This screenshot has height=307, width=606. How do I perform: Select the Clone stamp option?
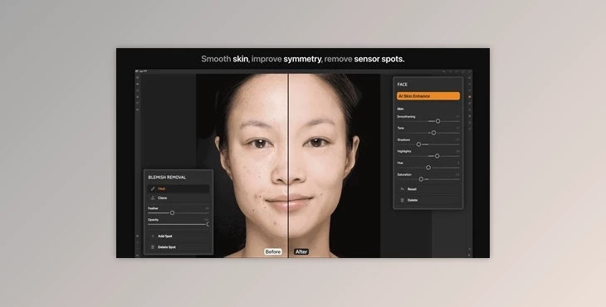pyautogui.click(x=178, y=197)
